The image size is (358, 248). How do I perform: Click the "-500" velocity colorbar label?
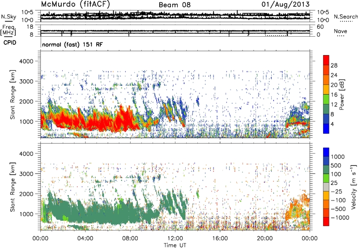(x=338, y=209)
